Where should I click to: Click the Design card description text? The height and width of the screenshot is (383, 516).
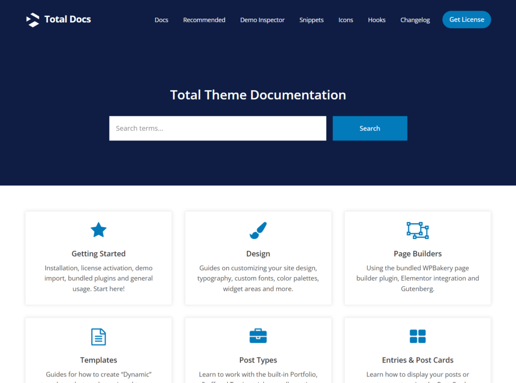[x=258, y=278]
